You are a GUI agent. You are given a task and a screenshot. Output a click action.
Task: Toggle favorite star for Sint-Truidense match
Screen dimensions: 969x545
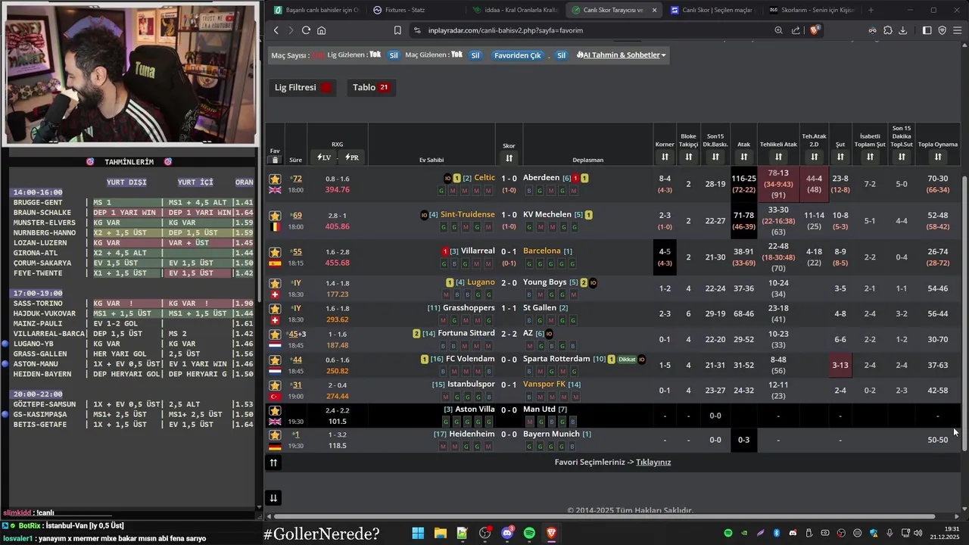[275, 216]
